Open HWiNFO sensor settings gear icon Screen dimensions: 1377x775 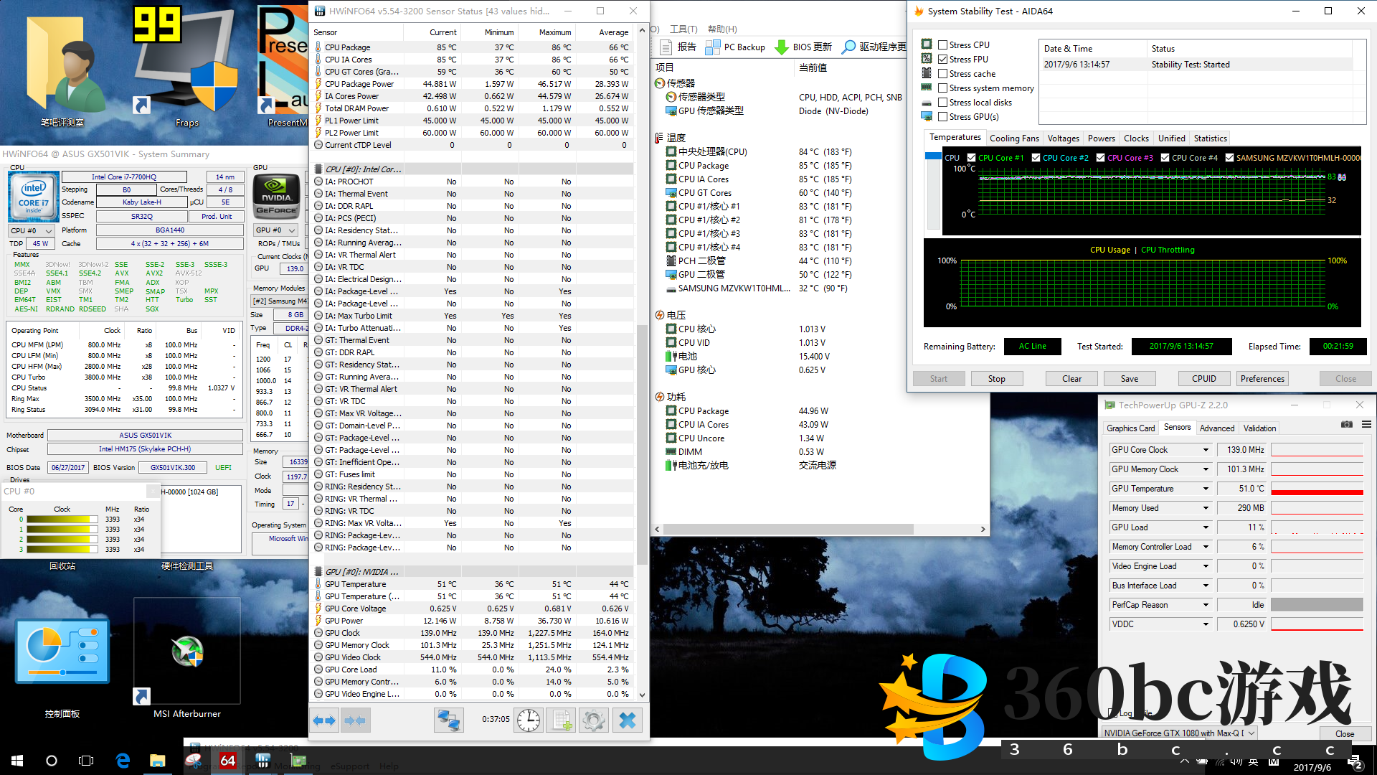click(x=594, y=720)
